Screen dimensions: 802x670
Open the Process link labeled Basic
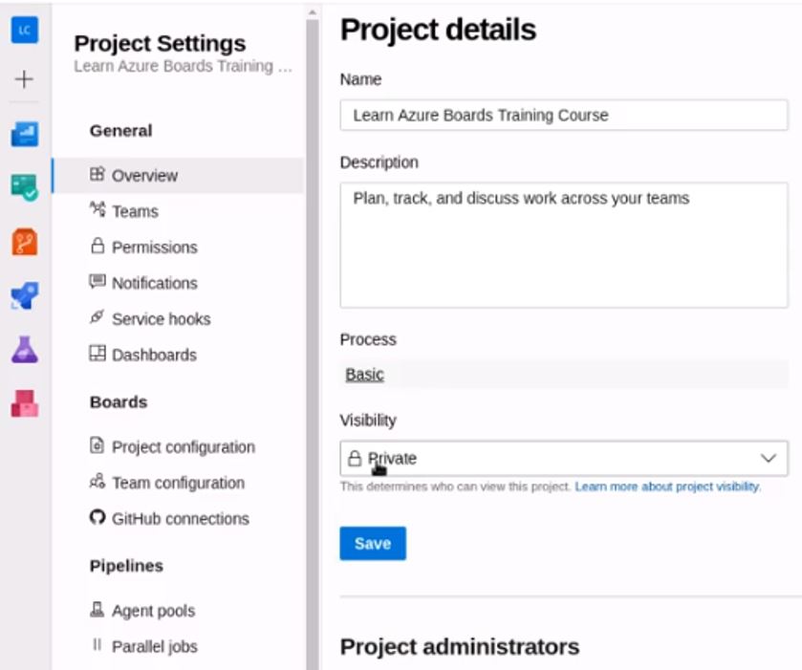click(x=364, y=375)
